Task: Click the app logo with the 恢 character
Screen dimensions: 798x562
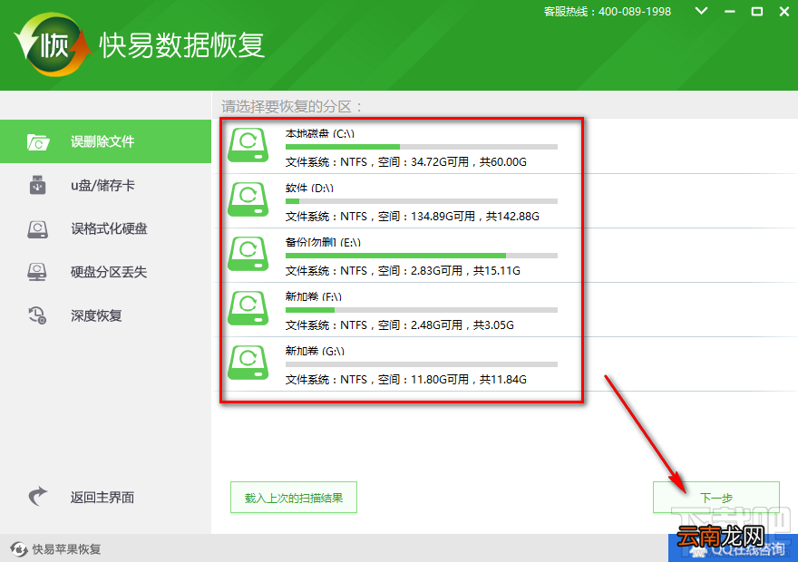Action: 53,45
